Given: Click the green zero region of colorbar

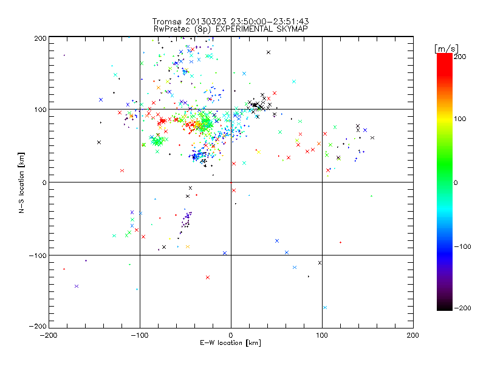Looking at the screenshot, I should point(445,182).
